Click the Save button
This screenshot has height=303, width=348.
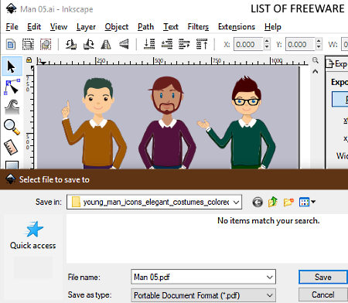323,277
